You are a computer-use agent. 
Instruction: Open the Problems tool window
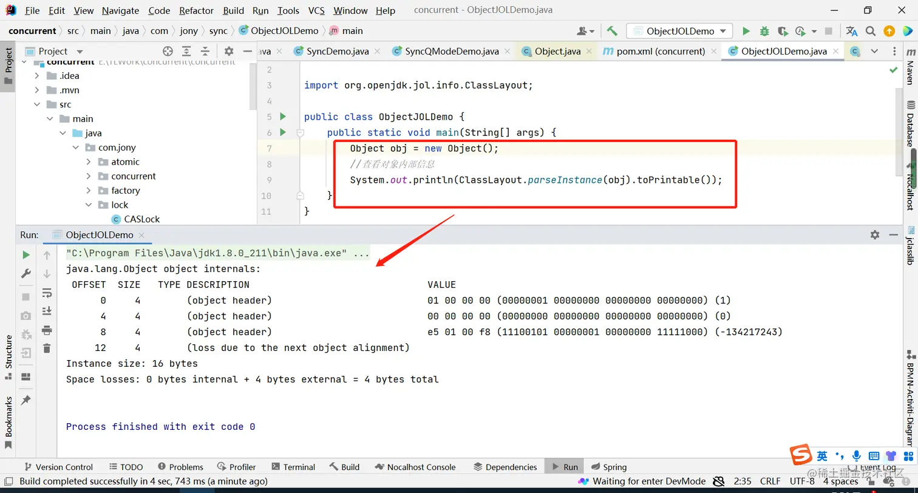coord(180,467)
